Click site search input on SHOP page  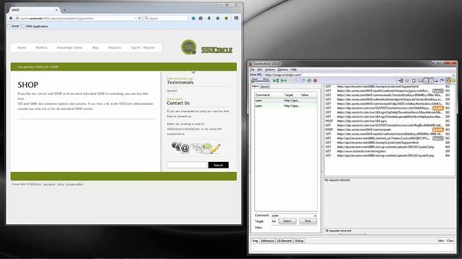[x=187, y=165]
